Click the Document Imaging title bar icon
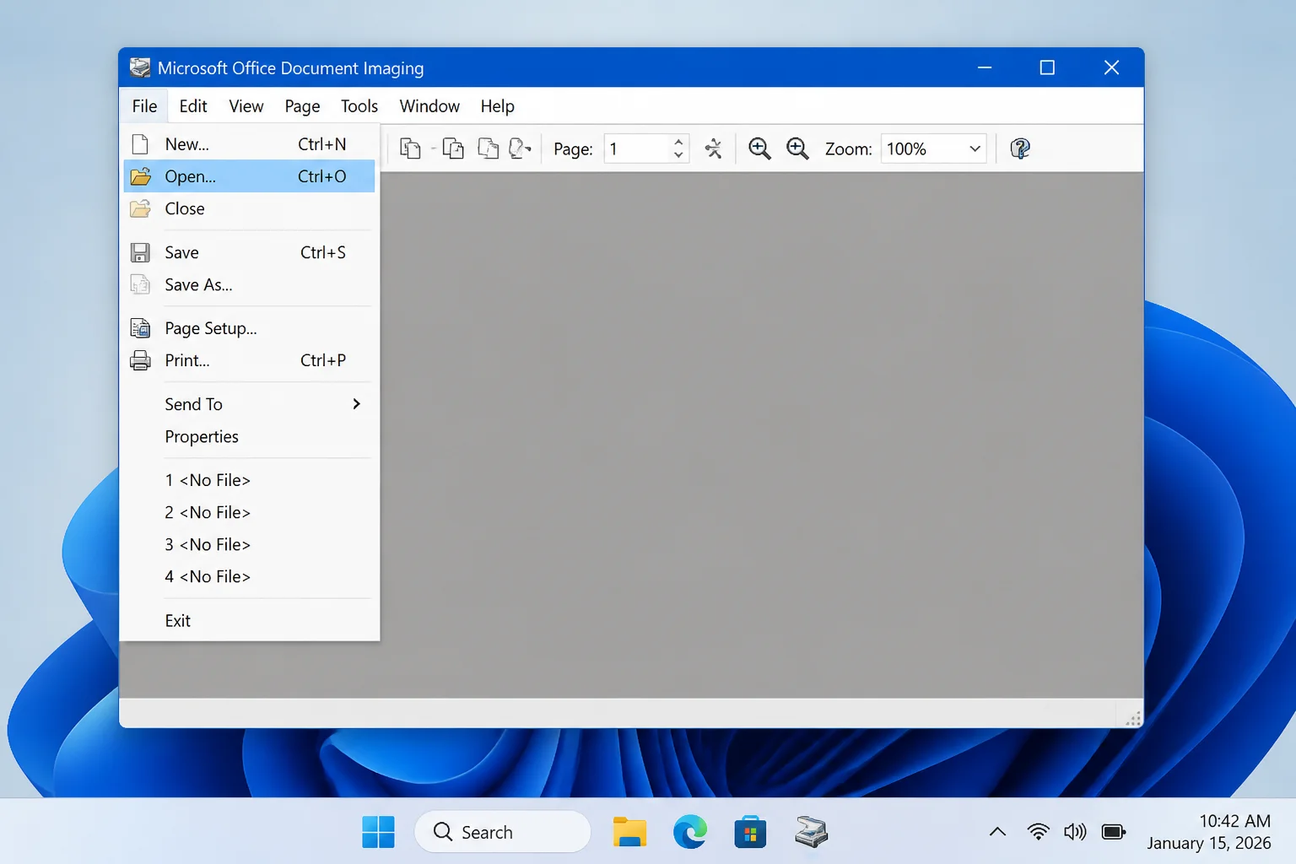The height and width of the screenshot is (864, 1296). tap(140, 67)
